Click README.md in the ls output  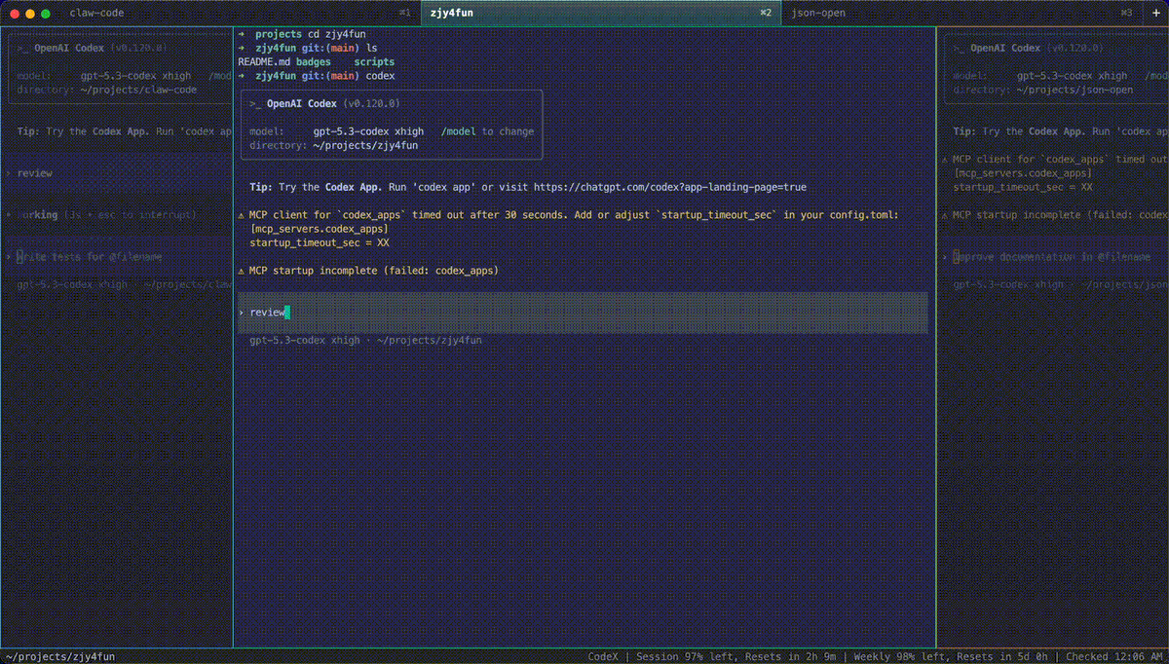pyautogui.click(x=263, y=61)
